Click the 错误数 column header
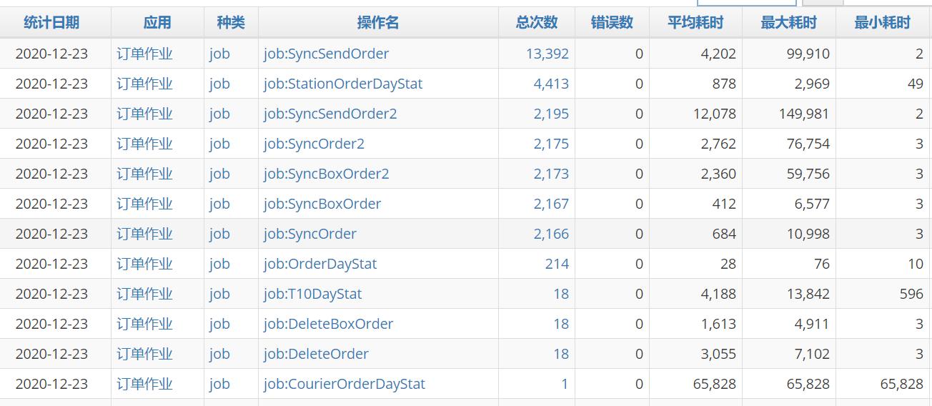 [x=612, y=23]
